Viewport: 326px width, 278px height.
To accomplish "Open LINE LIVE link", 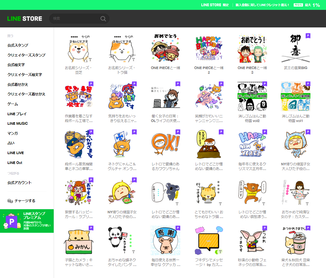I will [15, 153].
